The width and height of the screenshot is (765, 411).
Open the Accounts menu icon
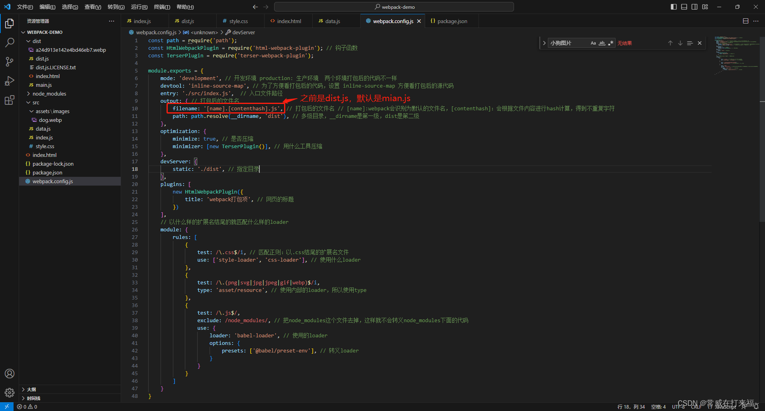(x=10, y=374)
